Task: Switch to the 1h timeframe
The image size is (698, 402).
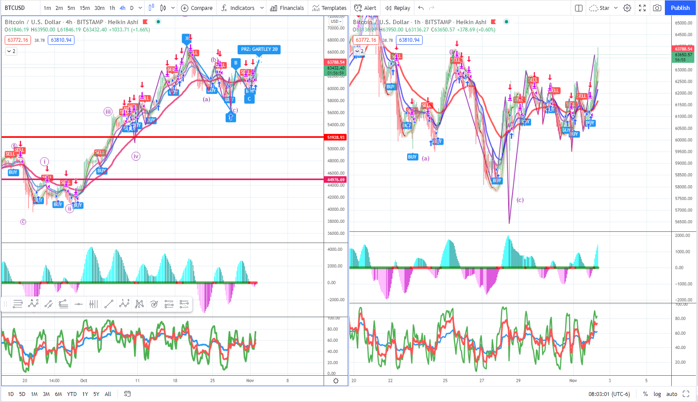Action: [112, 8]
